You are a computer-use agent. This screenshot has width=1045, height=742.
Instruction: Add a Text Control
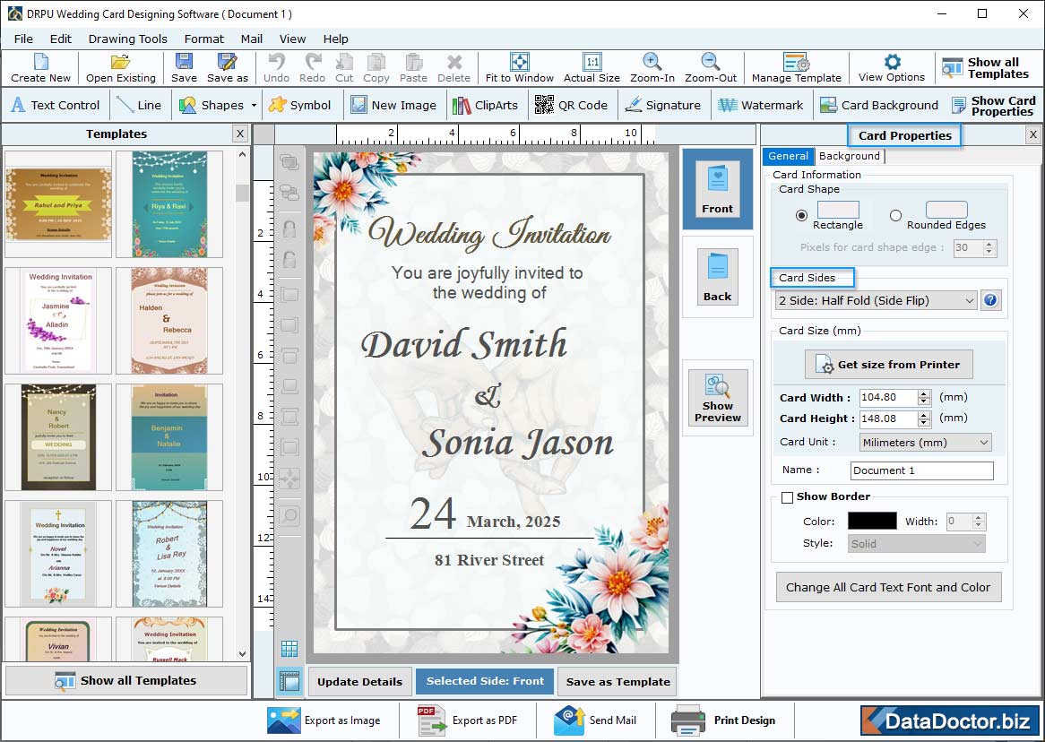(x=56, y=105)
